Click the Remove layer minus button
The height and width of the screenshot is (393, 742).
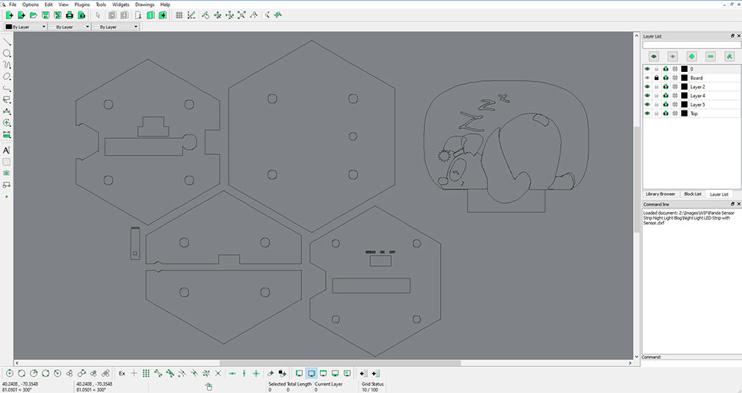[710, 57]
